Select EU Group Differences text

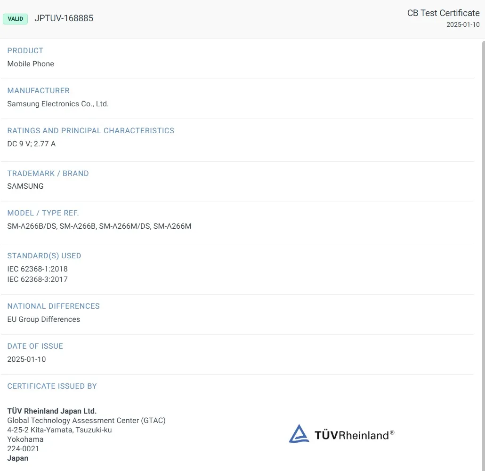coord(44,319)
